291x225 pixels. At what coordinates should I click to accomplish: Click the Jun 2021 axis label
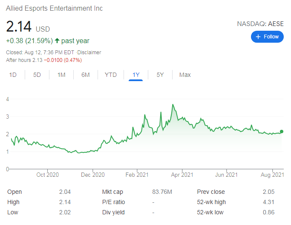(226, 175)
